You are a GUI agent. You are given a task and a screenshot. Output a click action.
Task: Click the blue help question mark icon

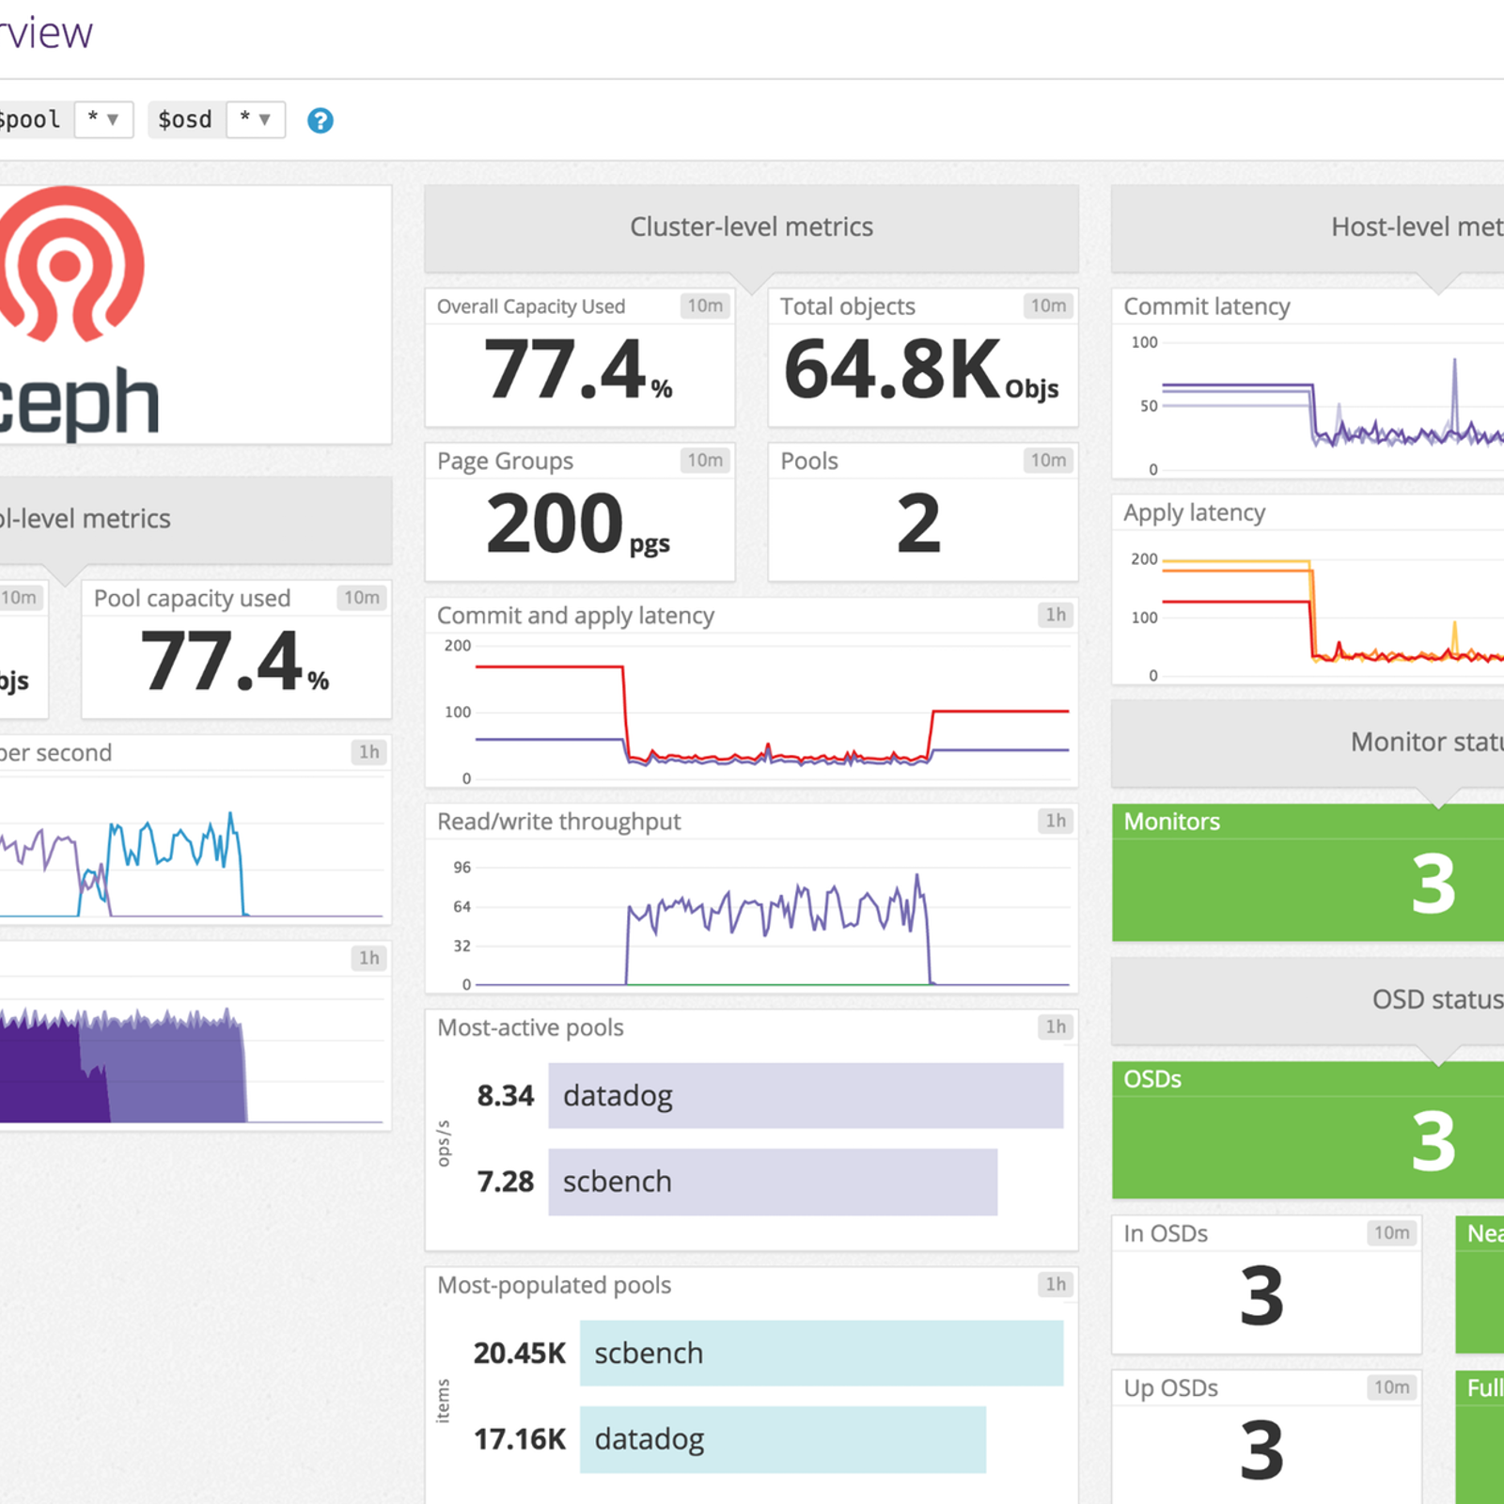tap(320, 120)
